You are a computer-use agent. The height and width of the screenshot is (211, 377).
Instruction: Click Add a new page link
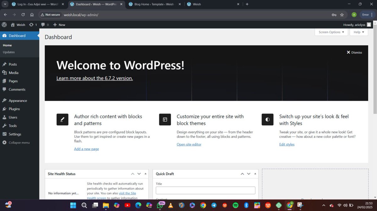(86, 149)
